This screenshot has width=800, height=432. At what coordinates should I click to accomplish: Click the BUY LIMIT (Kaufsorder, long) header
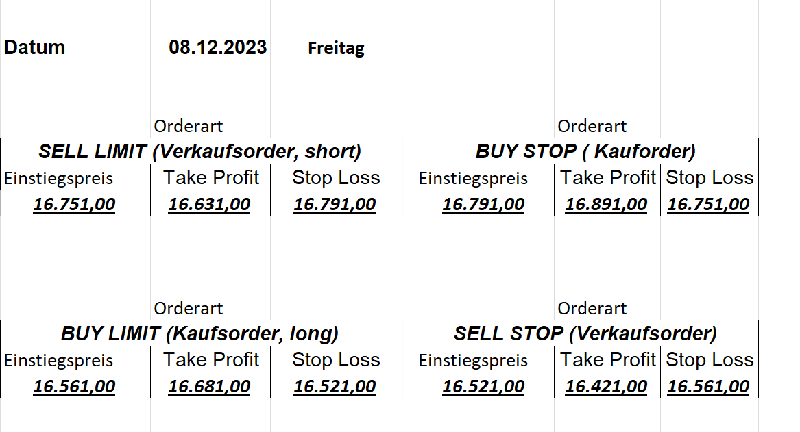click(200, 333)
